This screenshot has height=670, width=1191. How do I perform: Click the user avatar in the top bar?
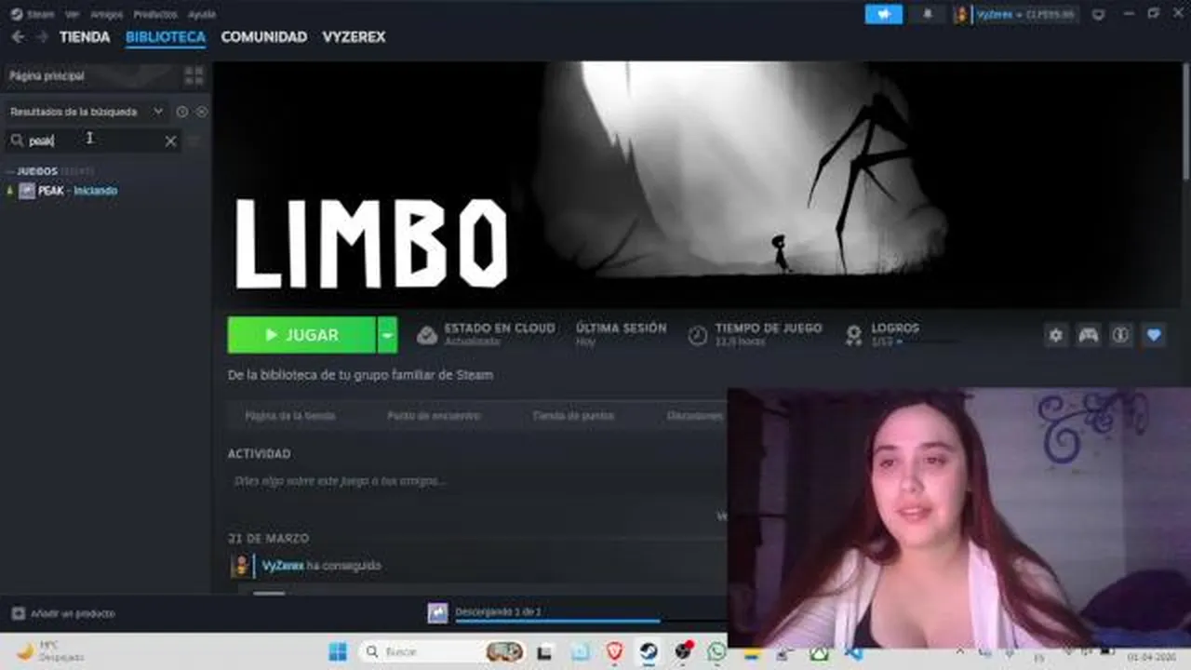click(x=962, y=14)
